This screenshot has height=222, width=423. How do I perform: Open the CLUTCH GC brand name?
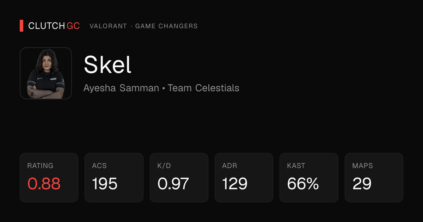(54, 26)
